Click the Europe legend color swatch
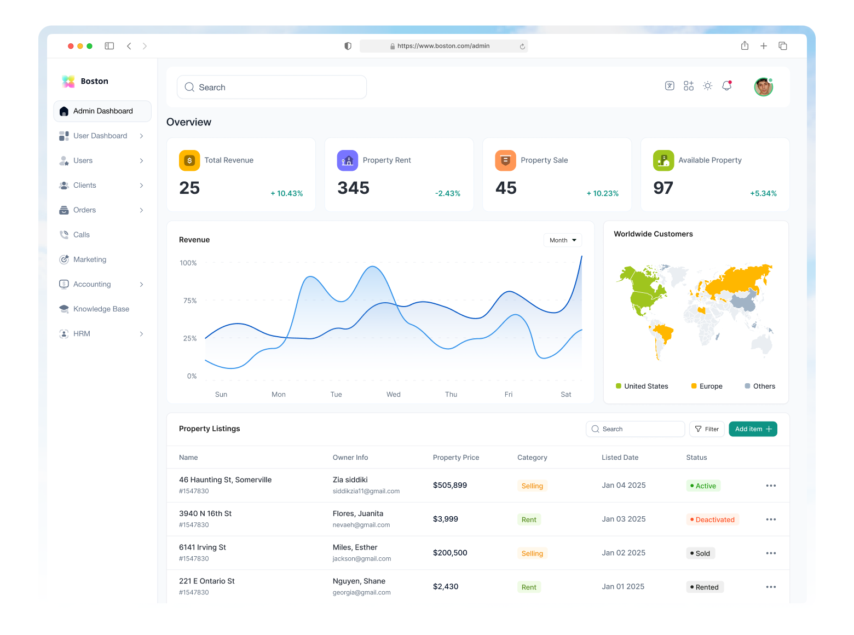The image size is (854, 635). click(x=694, y=386)
